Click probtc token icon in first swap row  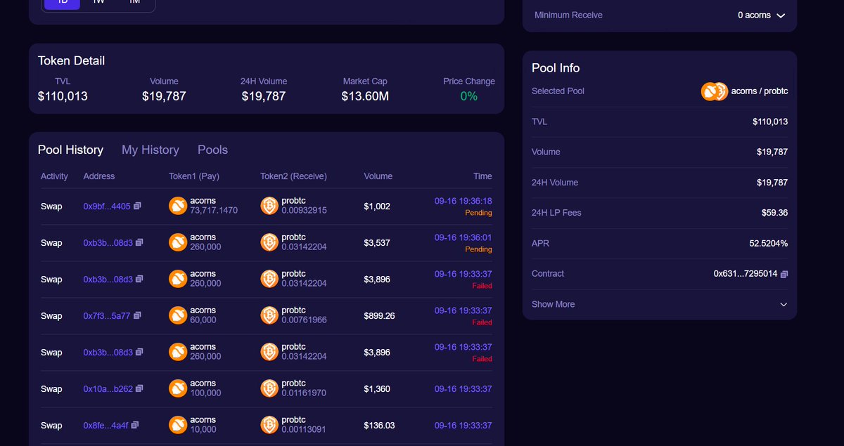(269, 206)
